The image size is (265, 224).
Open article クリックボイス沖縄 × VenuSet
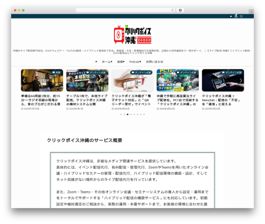click(221, 100)
